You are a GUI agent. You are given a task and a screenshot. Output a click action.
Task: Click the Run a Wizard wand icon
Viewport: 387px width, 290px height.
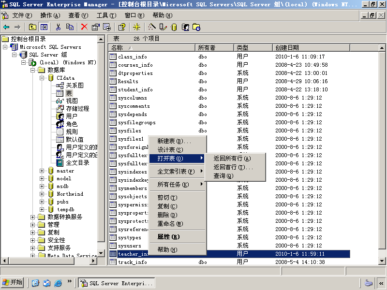tap(152, 27)
